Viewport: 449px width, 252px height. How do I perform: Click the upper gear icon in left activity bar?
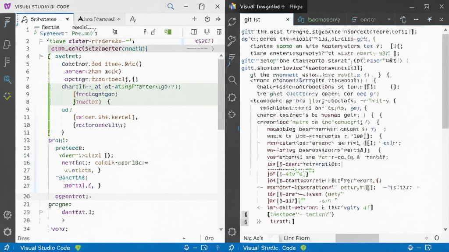coord(7,215)
